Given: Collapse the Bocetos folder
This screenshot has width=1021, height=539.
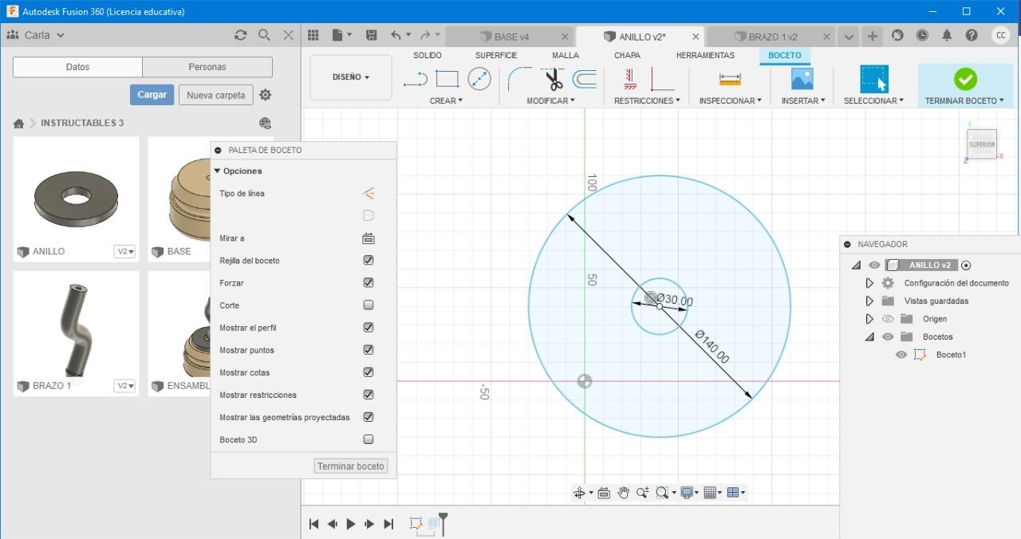Looking at the screenshot, I should click(869, 336).
